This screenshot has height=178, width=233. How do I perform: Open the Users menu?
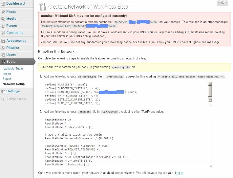click(x=11, y=55)
